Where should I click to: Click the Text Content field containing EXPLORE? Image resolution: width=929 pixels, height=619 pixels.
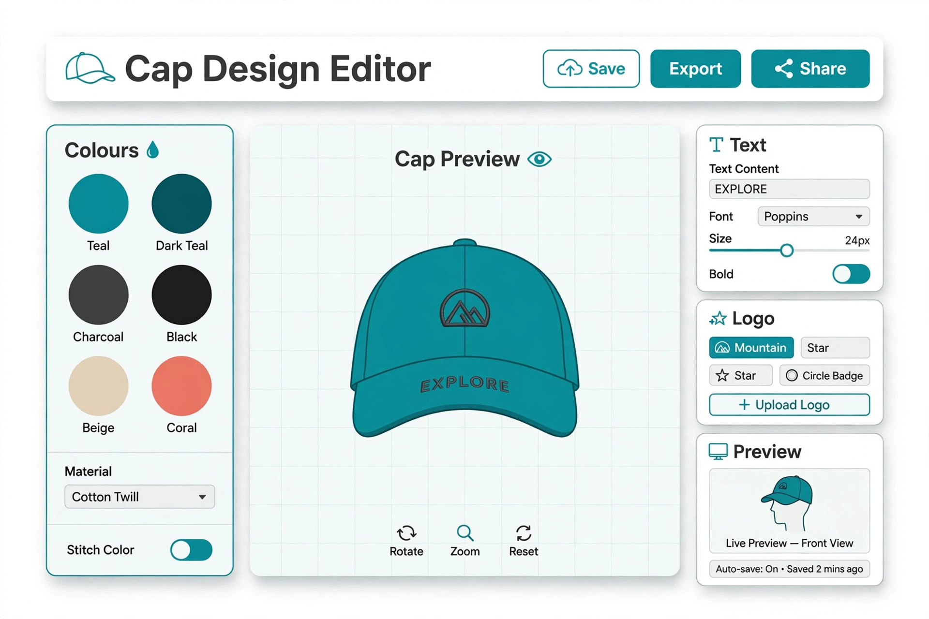(x=789, y=189)
